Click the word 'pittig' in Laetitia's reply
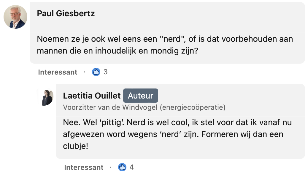This screenshot has width=308, height=174. (104, 123)
